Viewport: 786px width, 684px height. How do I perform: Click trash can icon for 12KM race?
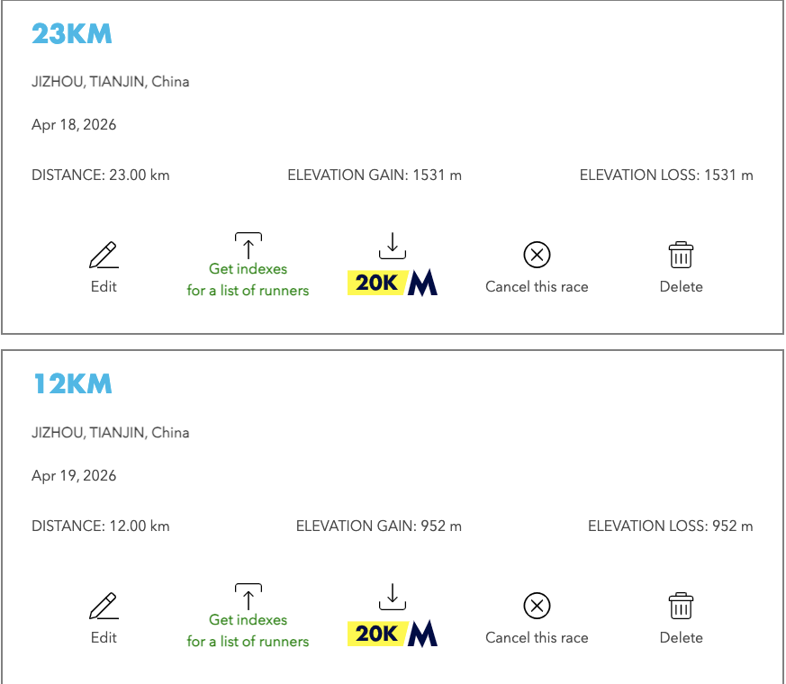point(681,607)
